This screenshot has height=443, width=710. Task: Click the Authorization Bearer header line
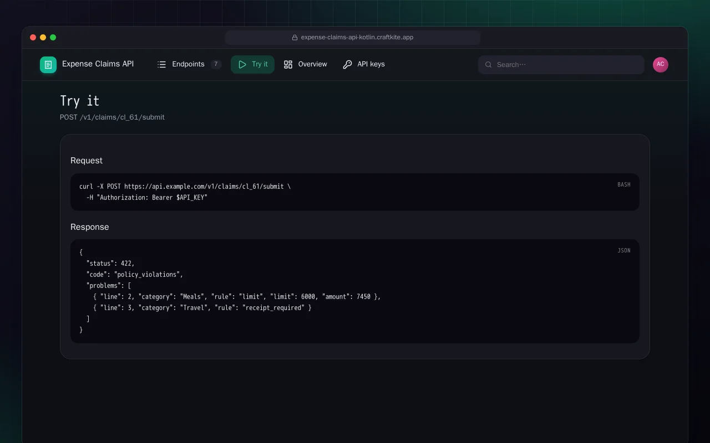point(146,198)
